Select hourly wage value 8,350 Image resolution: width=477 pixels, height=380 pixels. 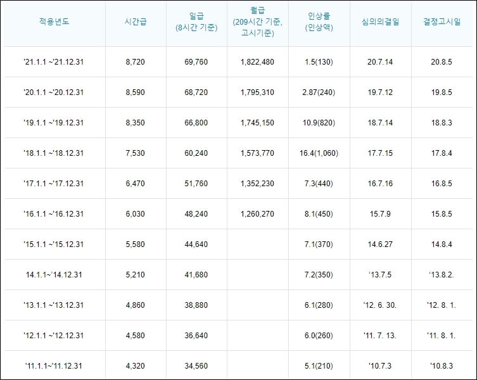point(136,123)
